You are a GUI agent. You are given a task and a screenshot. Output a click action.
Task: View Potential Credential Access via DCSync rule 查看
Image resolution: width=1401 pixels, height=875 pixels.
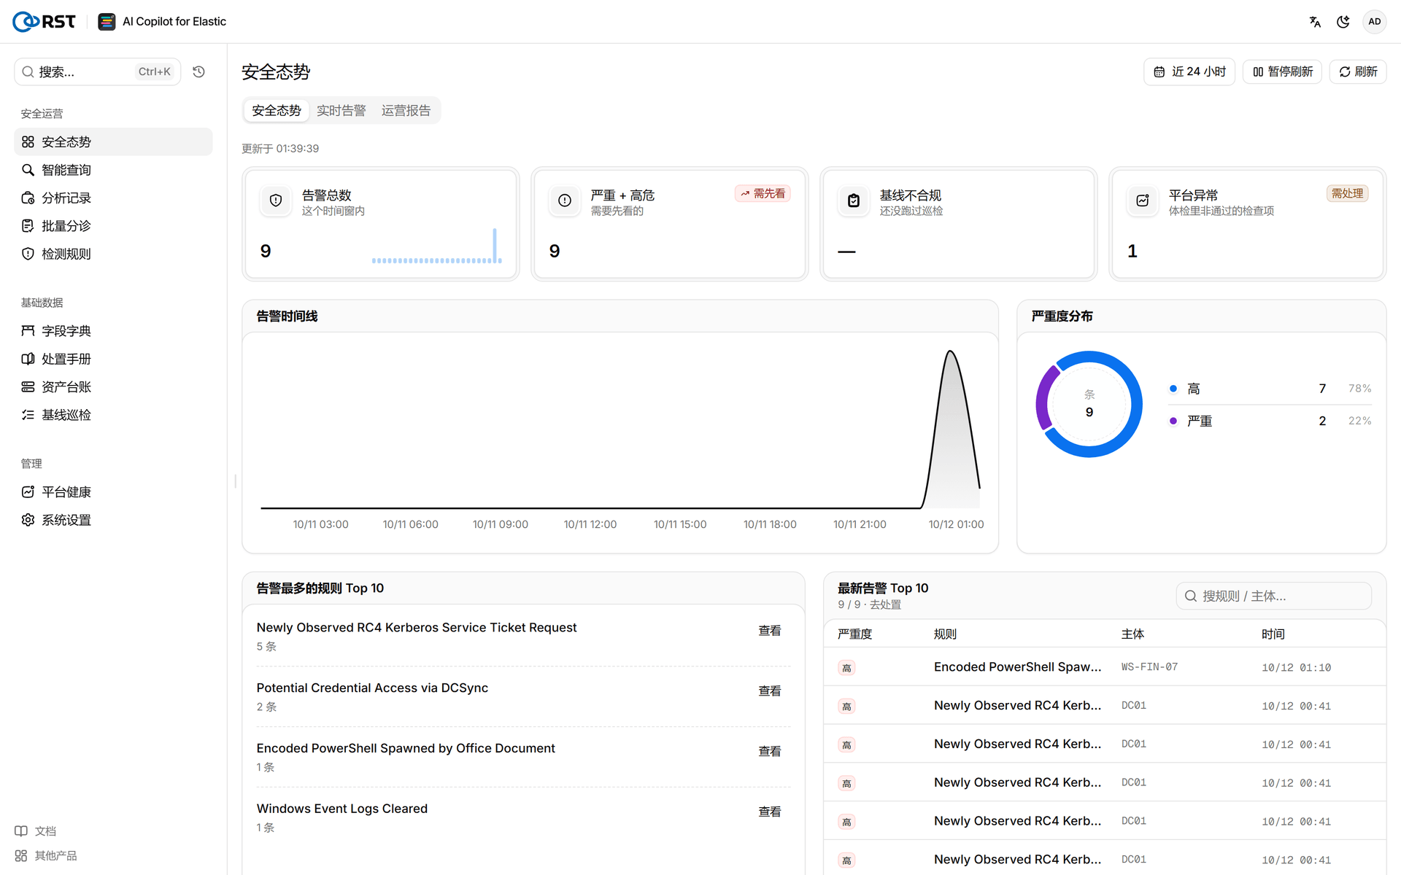[x=770, y=691]
